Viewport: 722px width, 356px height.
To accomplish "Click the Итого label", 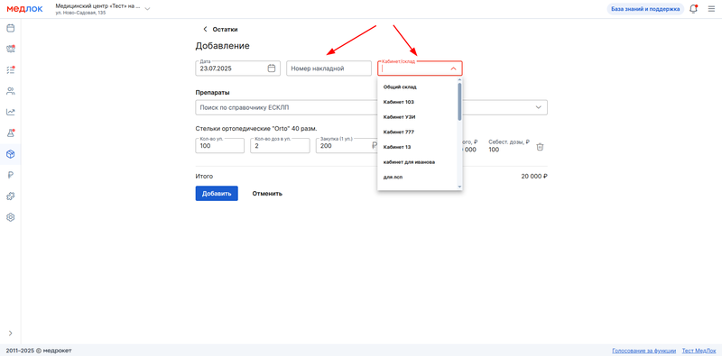I will click(x=205, y=176).
